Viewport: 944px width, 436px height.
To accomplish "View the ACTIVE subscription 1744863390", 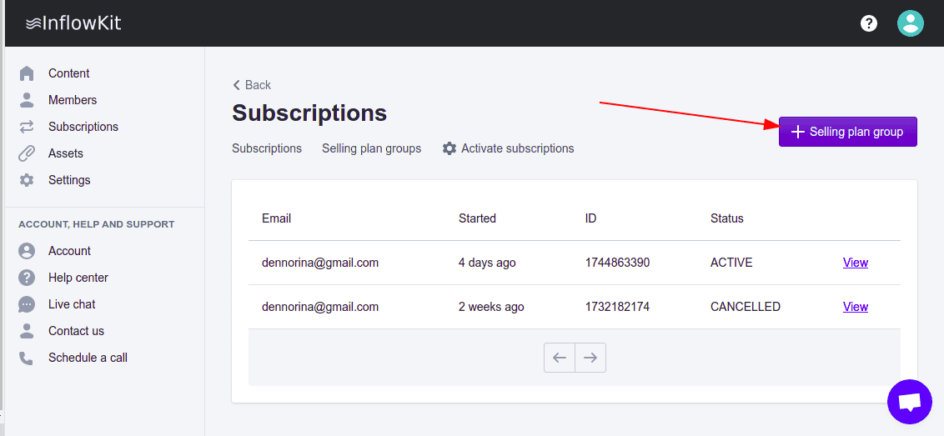I will coord(855,263).
